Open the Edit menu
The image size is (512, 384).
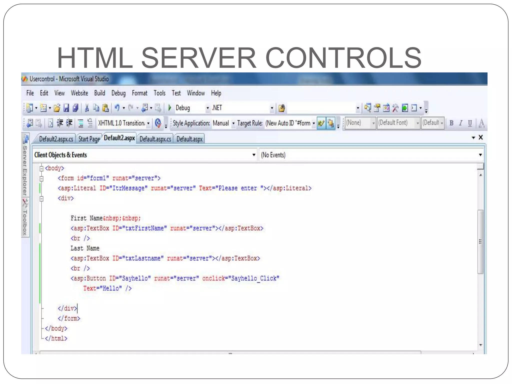[x=44, y=93]
